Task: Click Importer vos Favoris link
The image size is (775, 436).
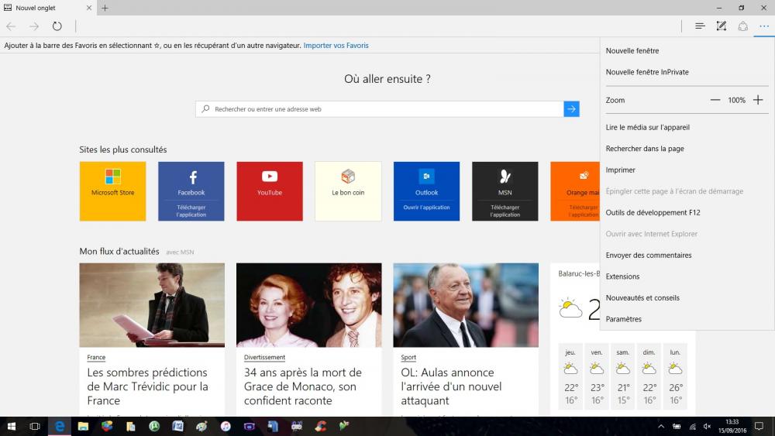Action: (x=336, y=46)
